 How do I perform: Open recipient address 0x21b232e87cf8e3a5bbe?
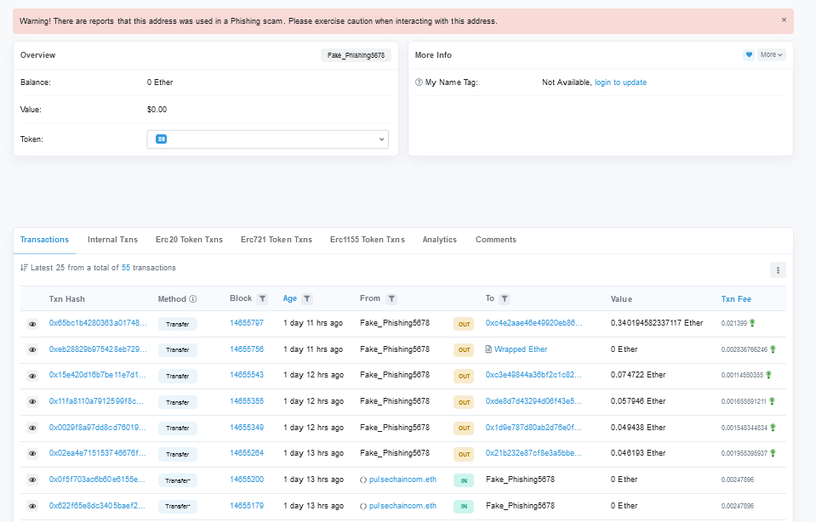534,453
